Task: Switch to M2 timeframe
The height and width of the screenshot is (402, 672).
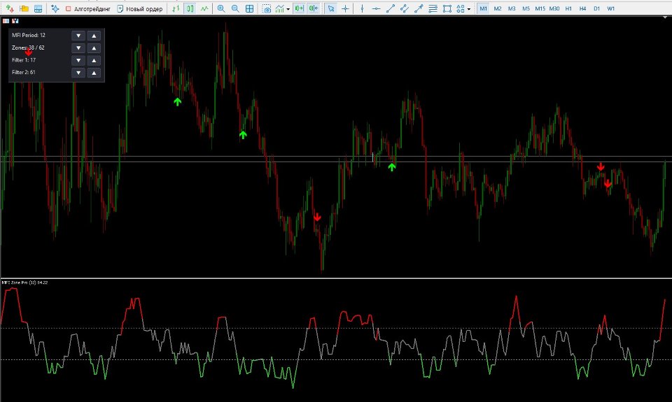Action: [498, 8]
